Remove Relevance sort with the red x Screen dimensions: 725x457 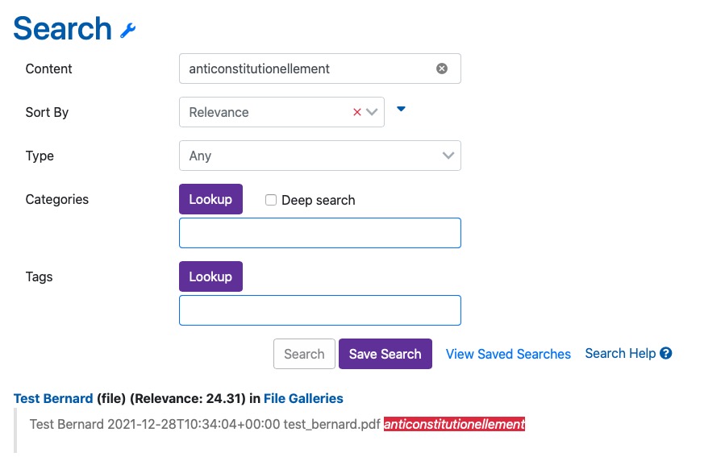357,112
